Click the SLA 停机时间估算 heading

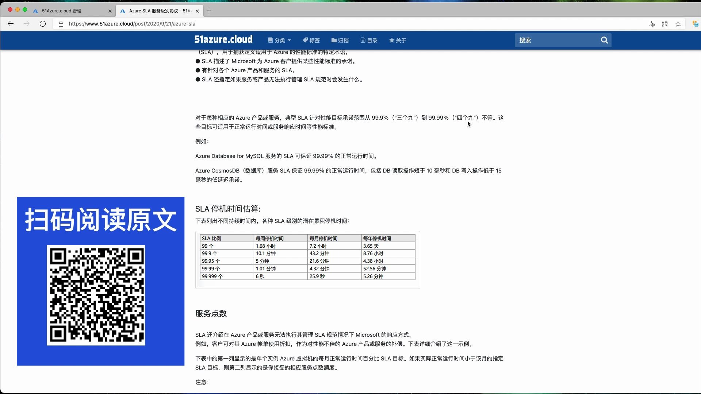[x=228, y=209]
